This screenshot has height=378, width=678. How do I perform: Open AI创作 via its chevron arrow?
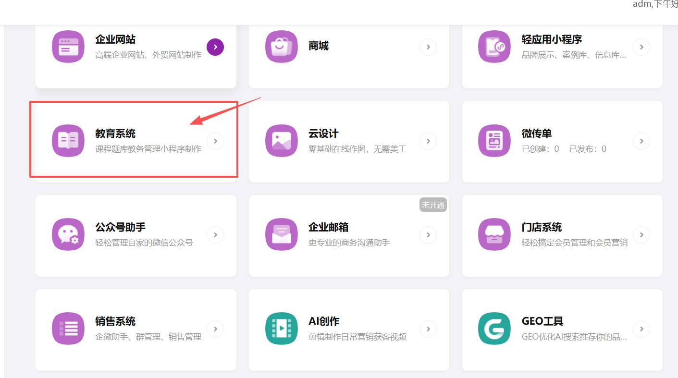(x=428, y=329)
